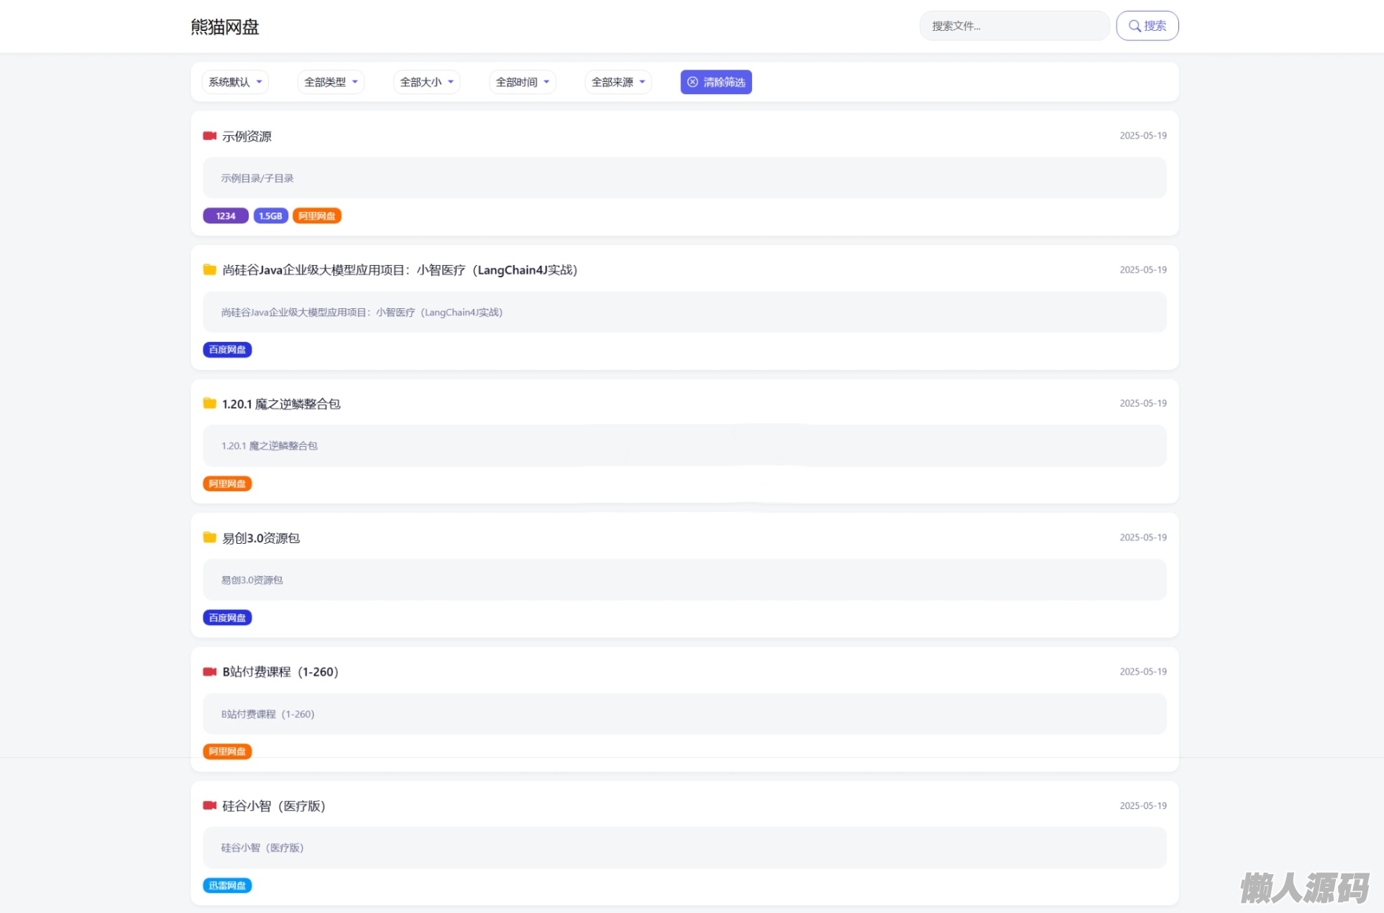Click the video icon beside 示例资源
1384x913 pixels.
209,136
